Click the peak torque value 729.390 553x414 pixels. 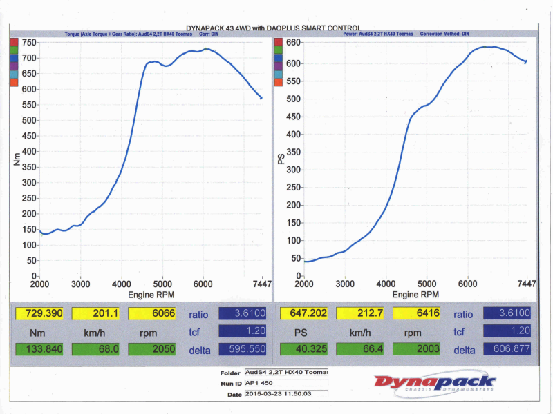pyautogui.click(x=39, y=314)
